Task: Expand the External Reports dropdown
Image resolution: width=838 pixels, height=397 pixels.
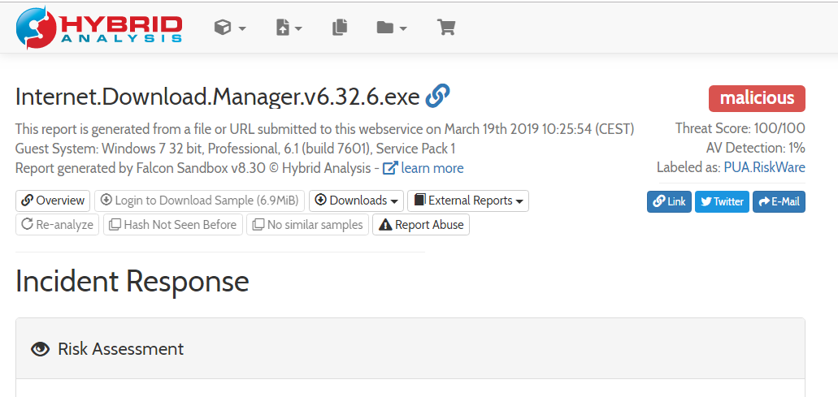Action: coord(468,201)
